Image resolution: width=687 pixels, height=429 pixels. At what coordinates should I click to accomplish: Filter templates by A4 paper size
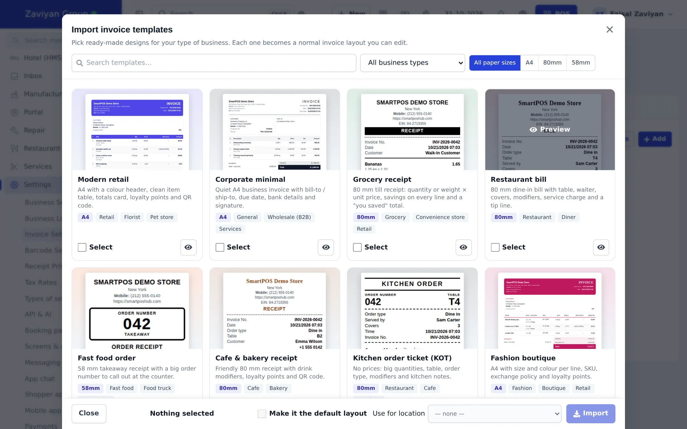529,63
